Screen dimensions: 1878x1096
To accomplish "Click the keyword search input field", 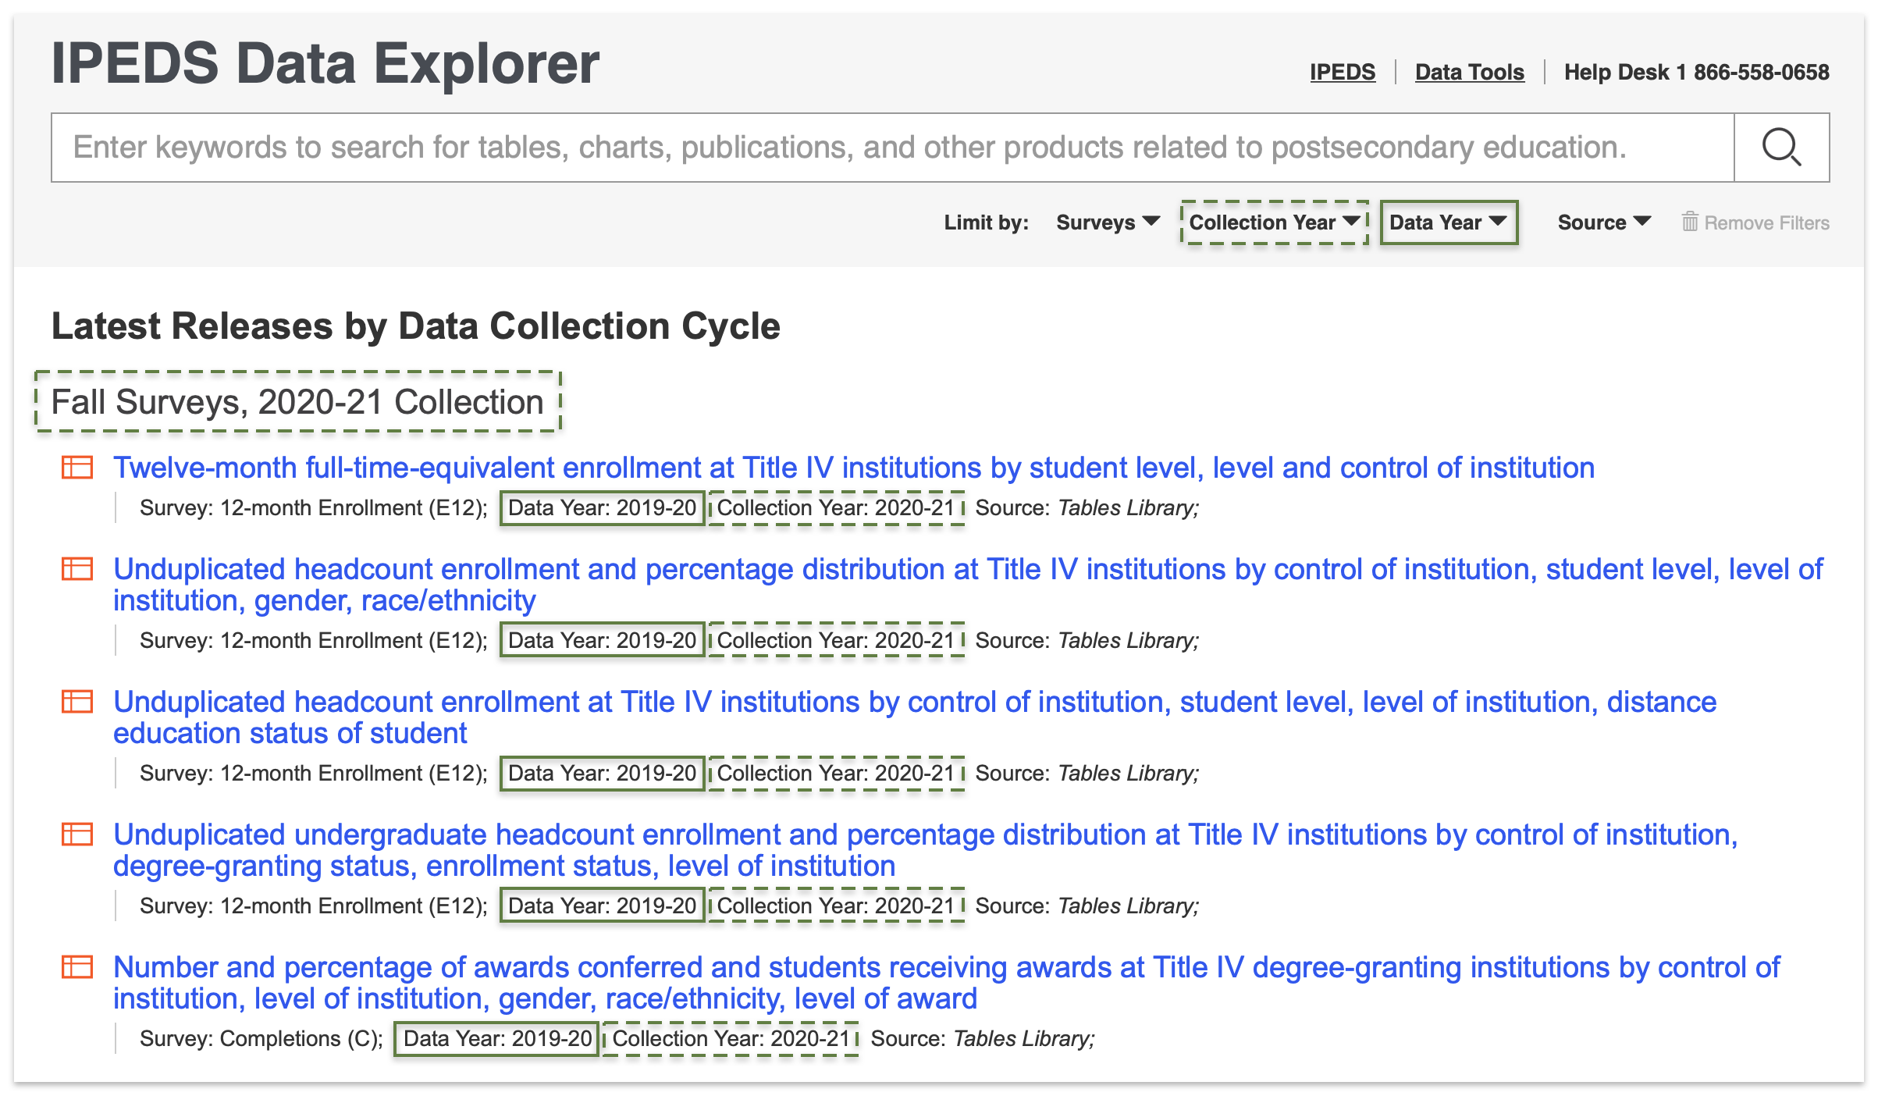I will 892,148.
